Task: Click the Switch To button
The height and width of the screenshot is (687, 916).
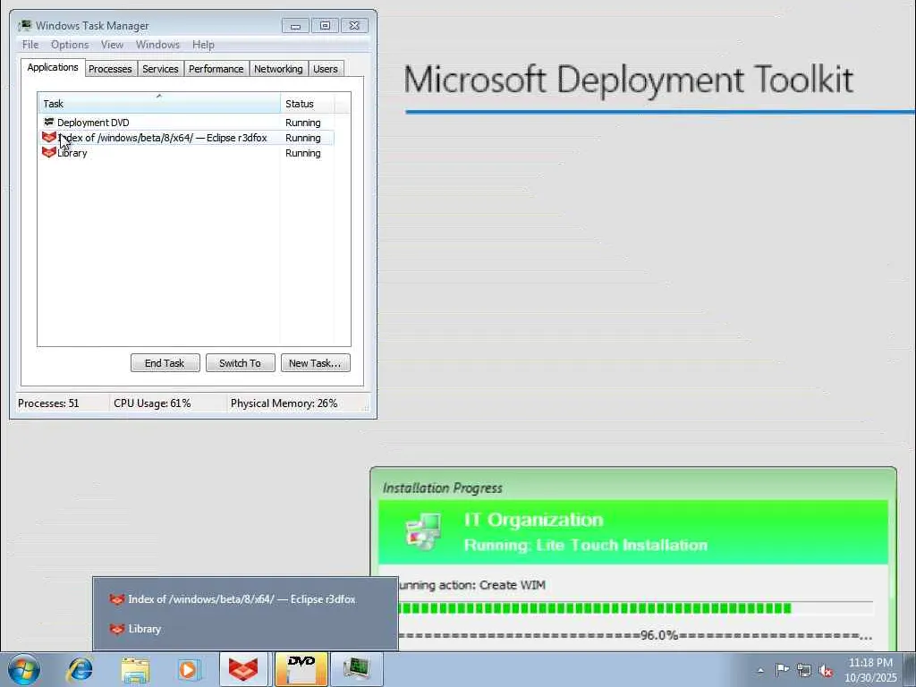Action: pos(240,363)
